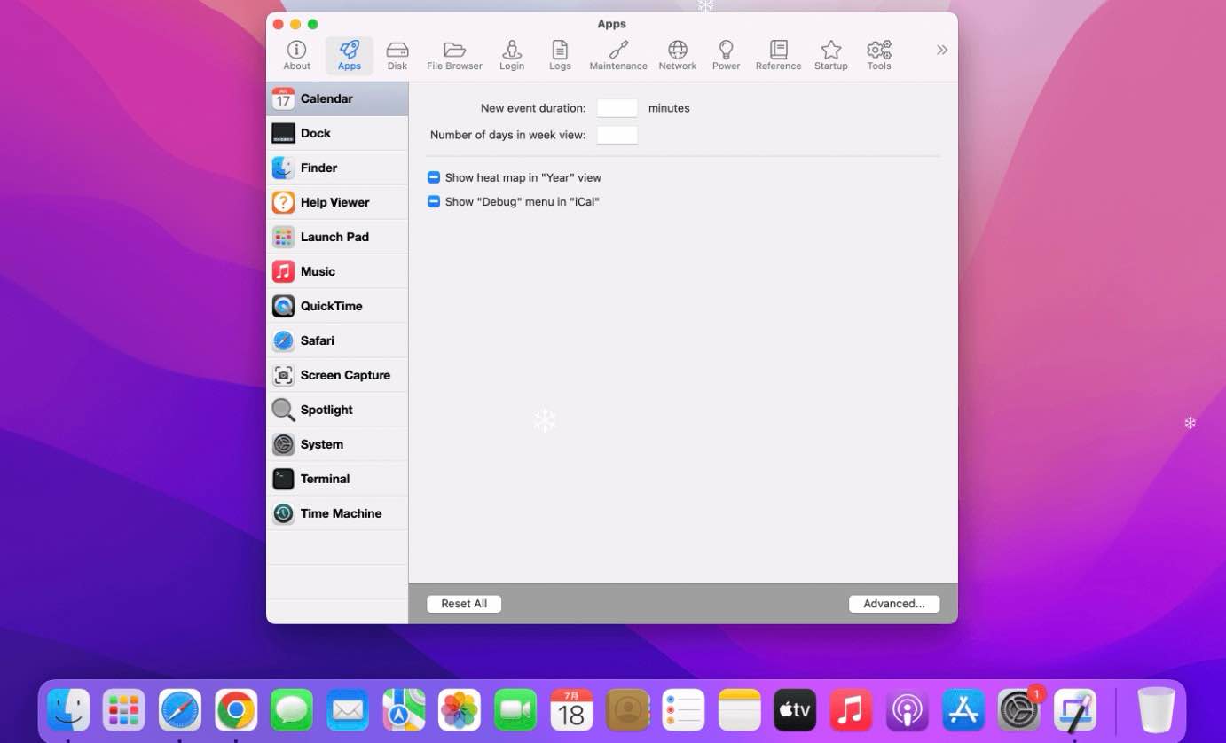This screenshot has height=743, width=1226.
Task: Toggle Show heat map in Year view
Action: point(434,177)
